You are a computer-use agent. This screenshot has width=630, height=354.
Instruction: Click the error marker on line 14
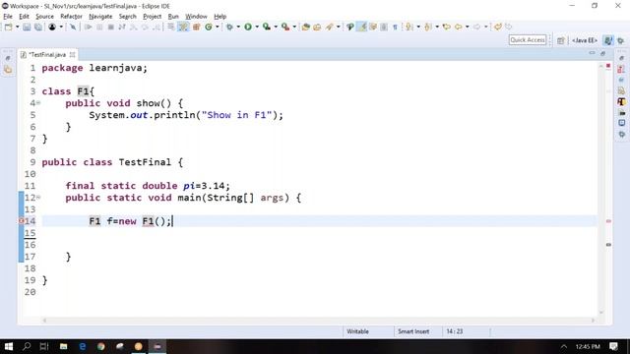pyautogui.click(x=22, y=220)
